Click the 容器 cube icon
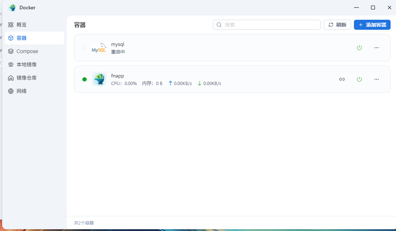This screenshot has width=396, height=231. [x=10, y=38]
